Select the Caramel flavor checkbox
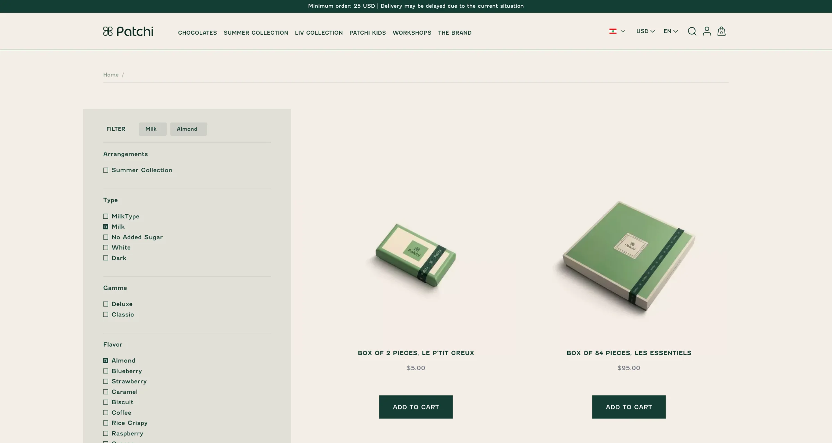Viewport: 832px width, 443px height. tap(106, 392)
